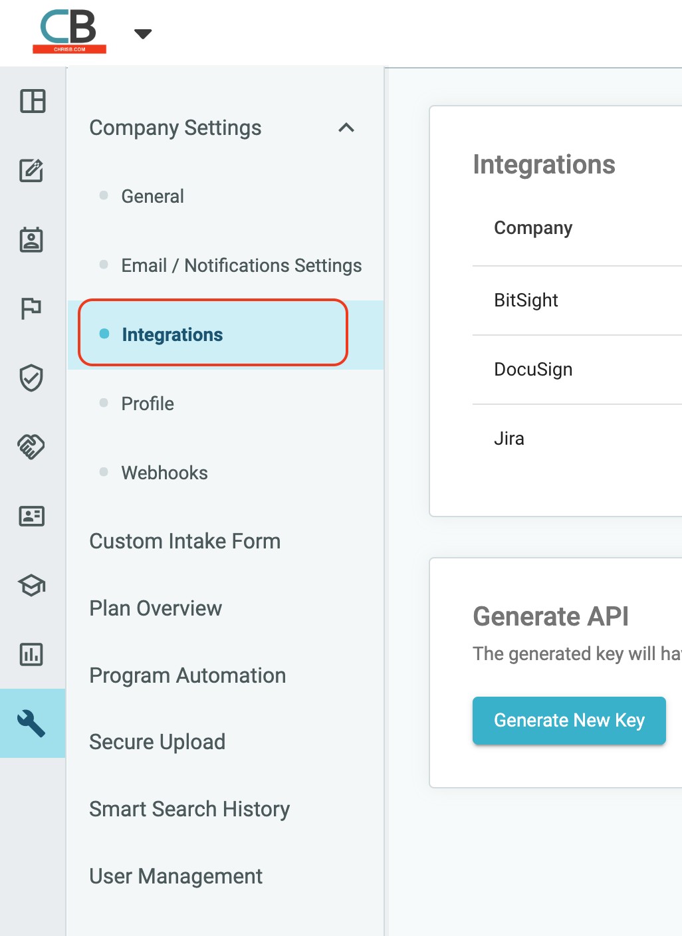Screen dimensions: 682x936
Task: Open BitSight integration settings
Action: click(526, 300)
